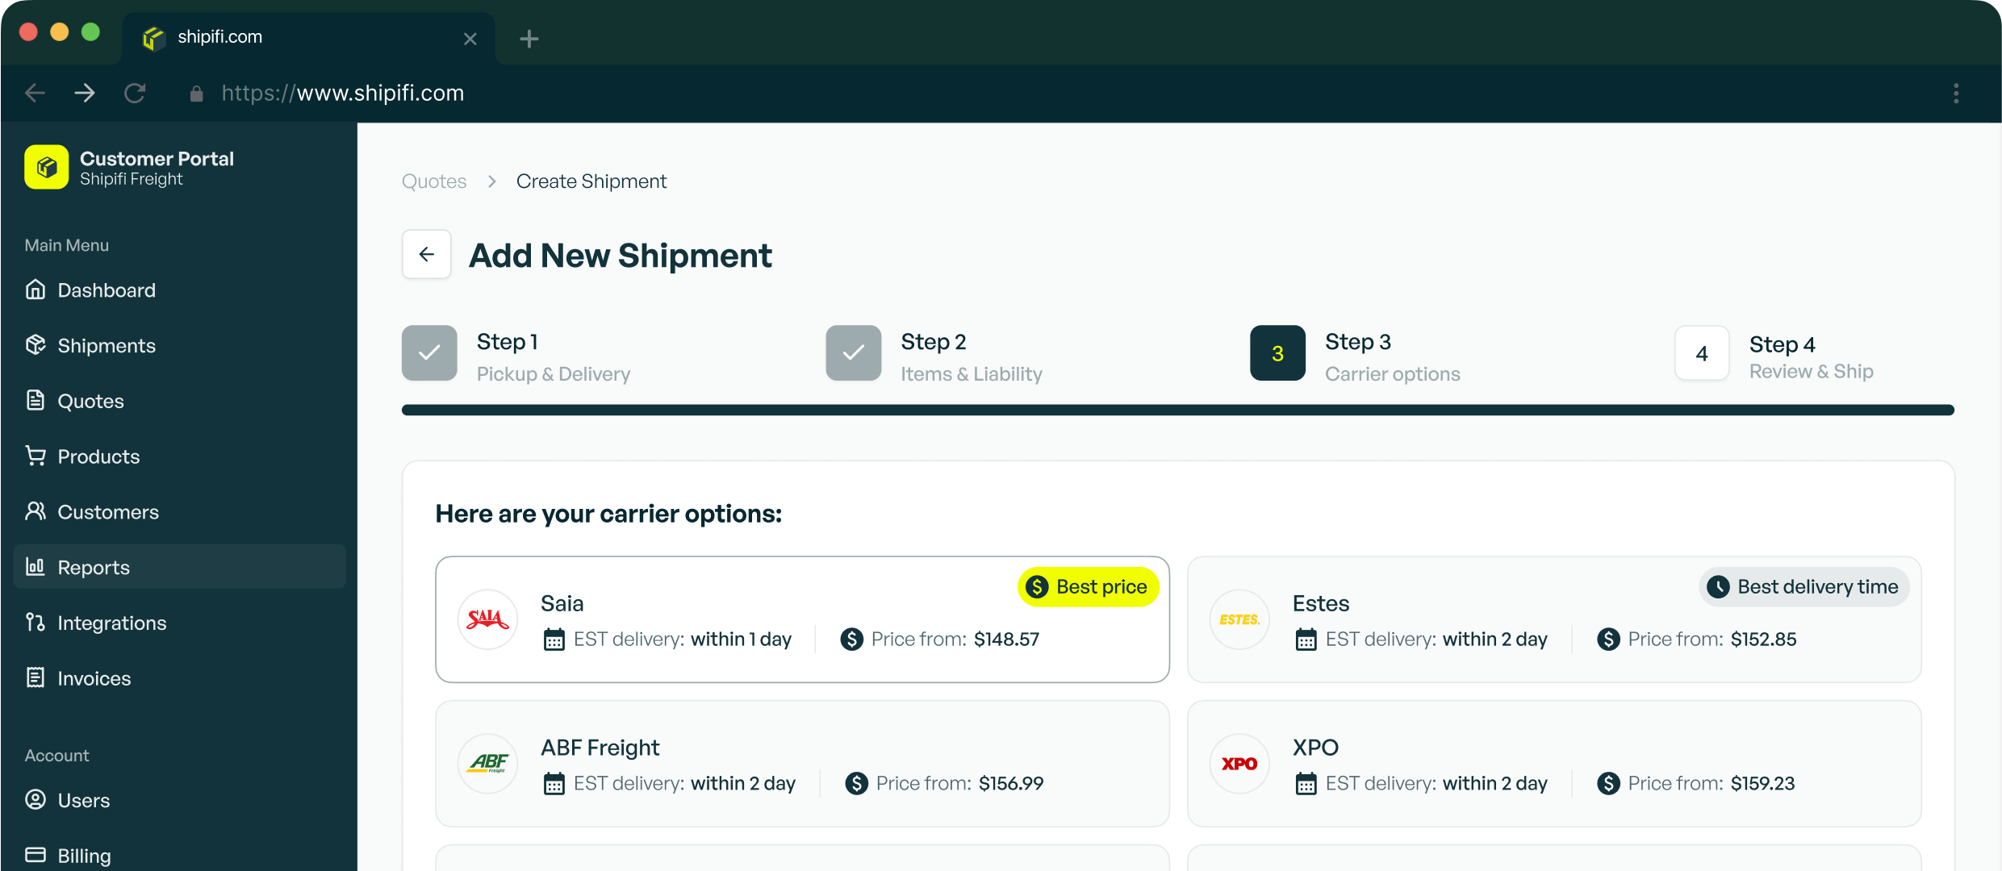Click the Products cart icon
Image resolution: width=2002 pixels, height=871 pixels.
pos(36,456)
